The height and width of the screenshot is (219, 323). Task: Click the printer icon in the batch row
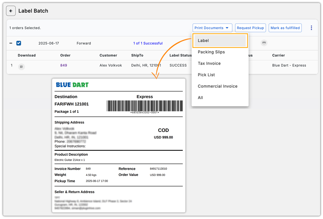(x=264, y=43)
